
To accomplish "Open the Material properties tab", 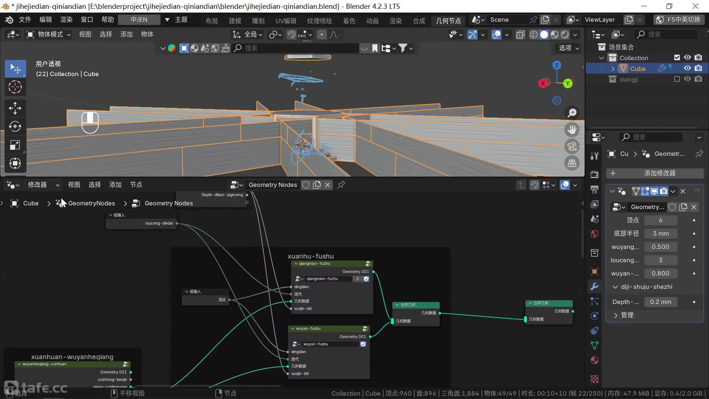I will (595, 360).
